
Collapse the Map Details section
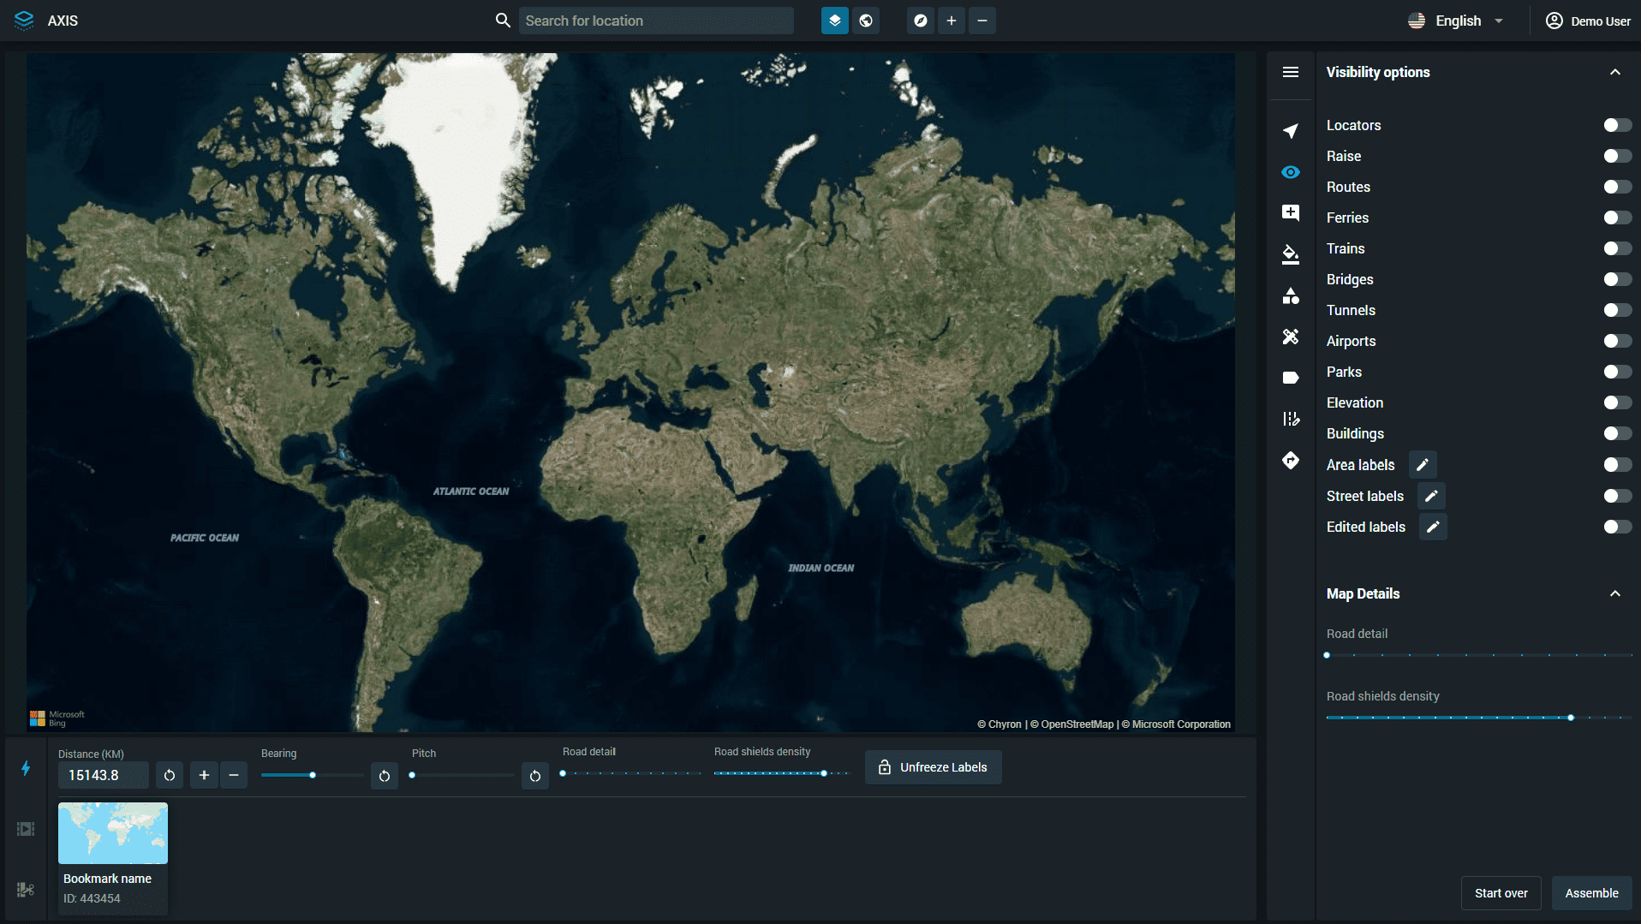point(1614,593)
